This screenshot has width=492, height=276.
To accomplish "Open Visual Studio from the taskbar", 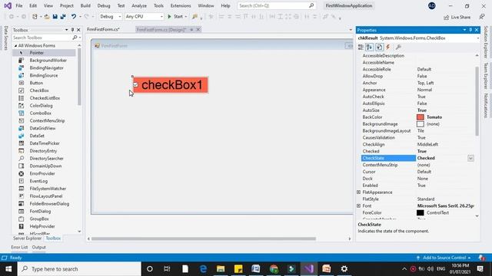I will click(x=309, y=269).
